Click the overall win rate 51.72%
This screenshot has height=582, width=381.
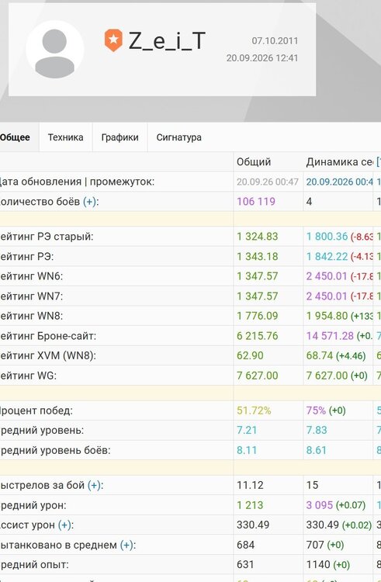pos(254,411)
